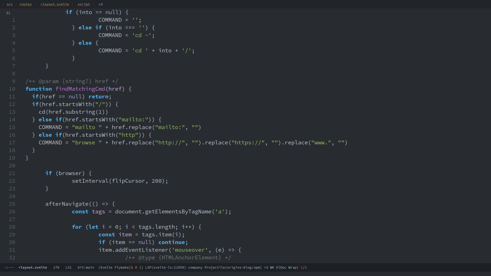Click the "mailto " string literal assigned to COMMAND

tap(87, 127)
